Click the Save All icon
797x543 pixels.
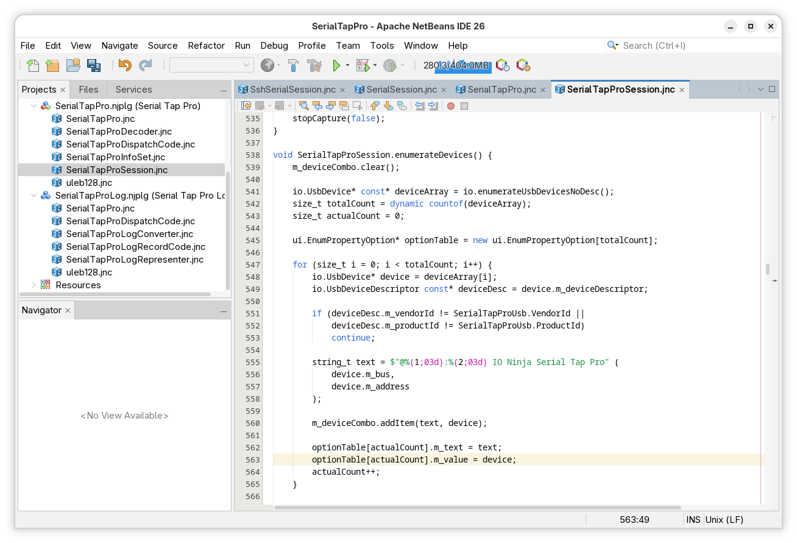(x=93, y=65)
